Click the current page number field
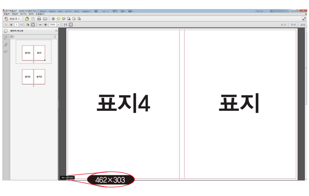The width and height of the screenshot is (309, 196). [x=16, y=25]
